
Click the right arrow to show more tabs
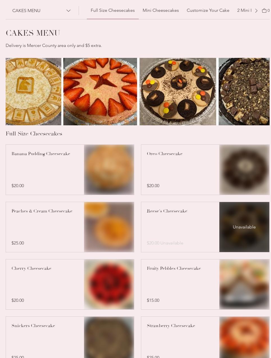256,11
